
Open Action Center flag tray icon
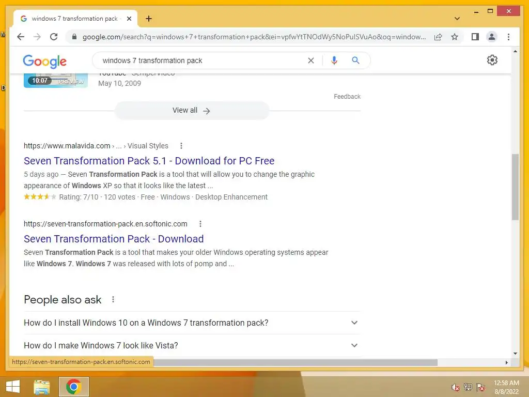pos(480,387)
